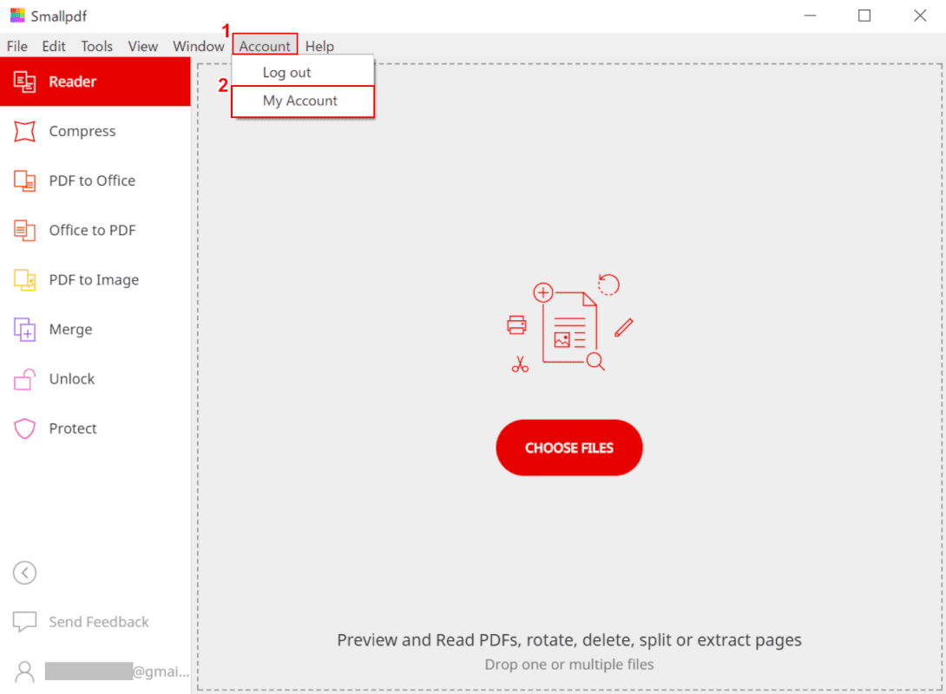
Task: Select the Protect shield icon
Action: tap(25, 429)
